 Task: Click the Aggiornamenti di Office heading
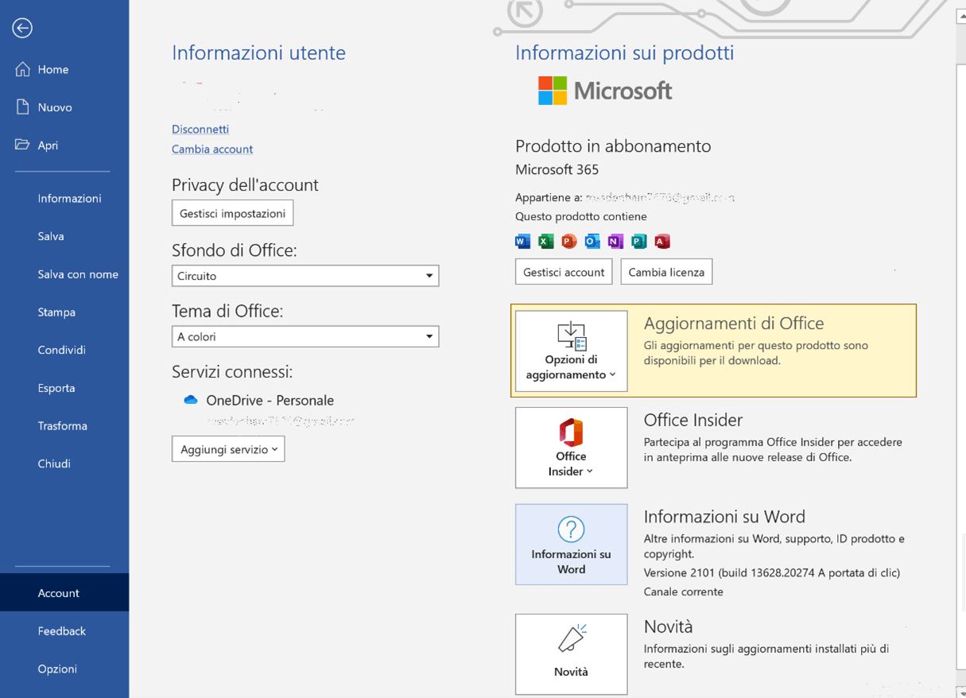point(733,323)
